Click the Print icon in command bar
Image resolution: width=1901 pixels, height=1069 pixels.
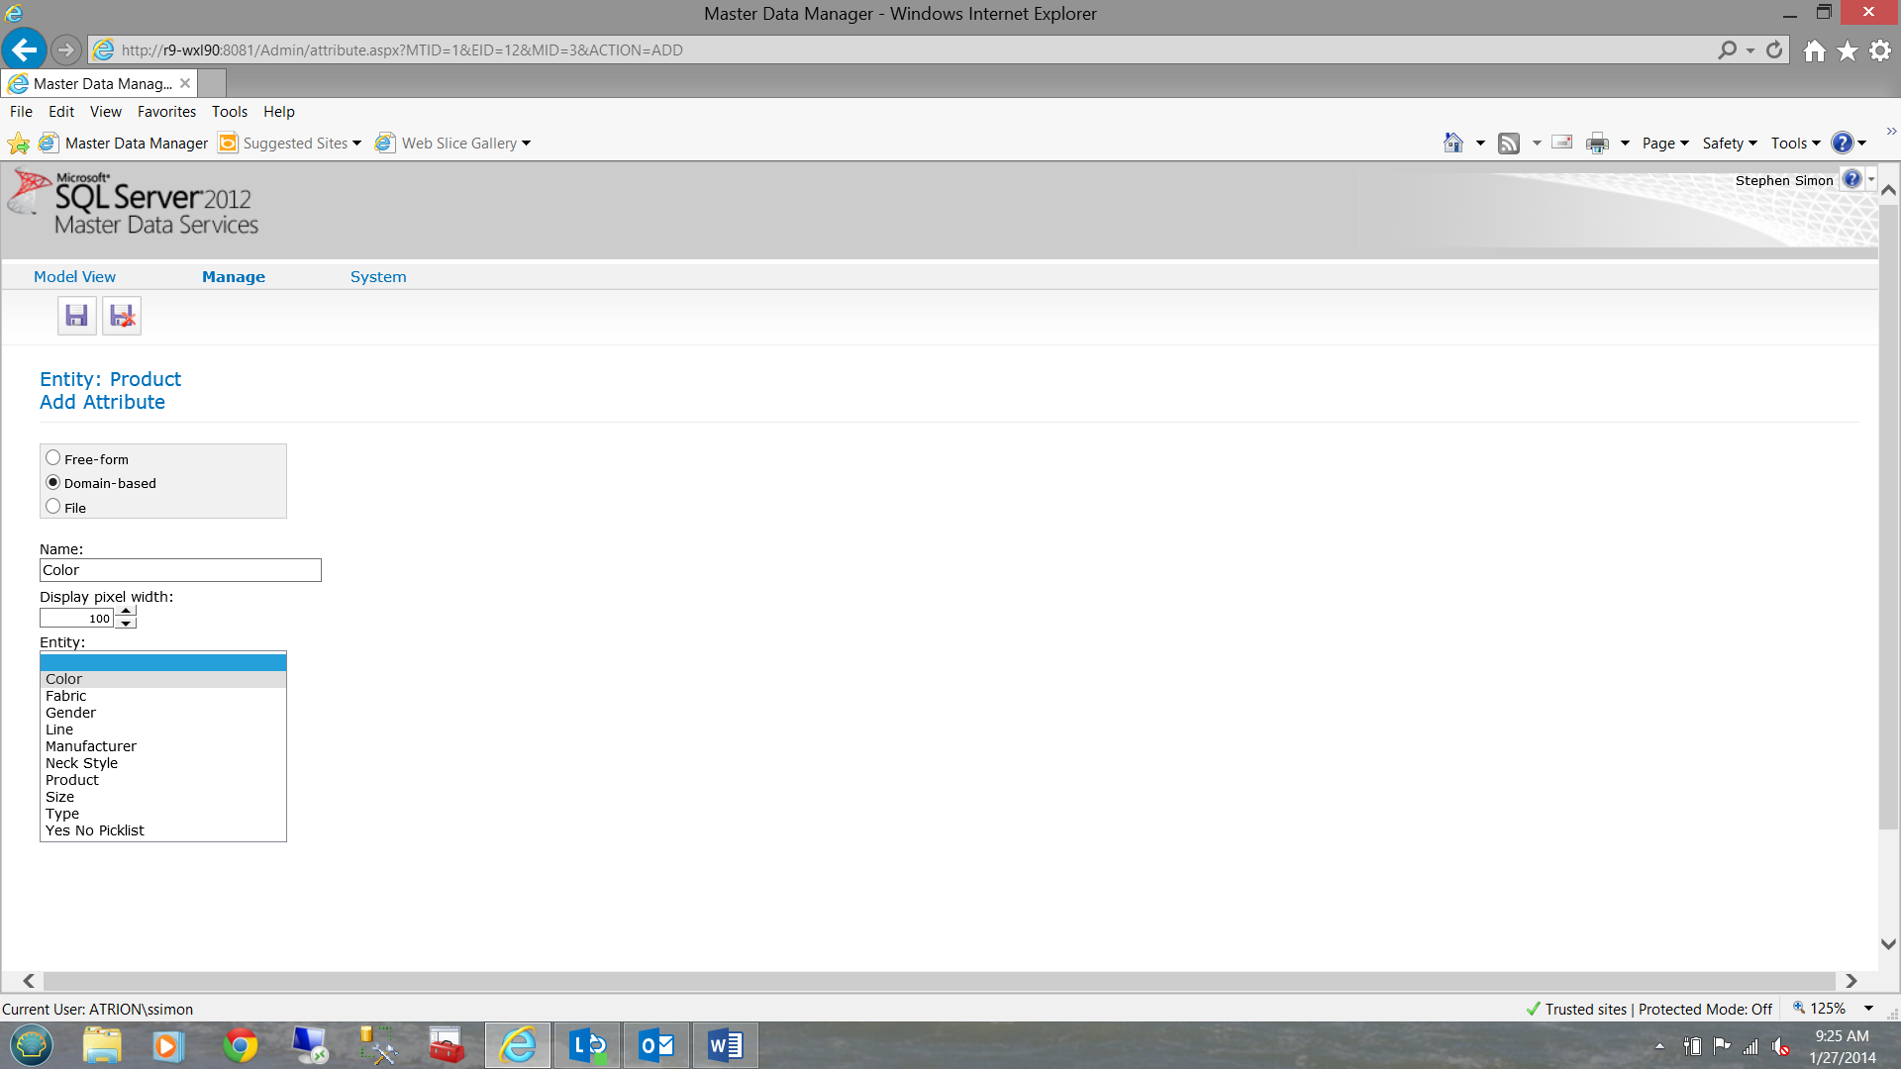(x=1597, y=144)
